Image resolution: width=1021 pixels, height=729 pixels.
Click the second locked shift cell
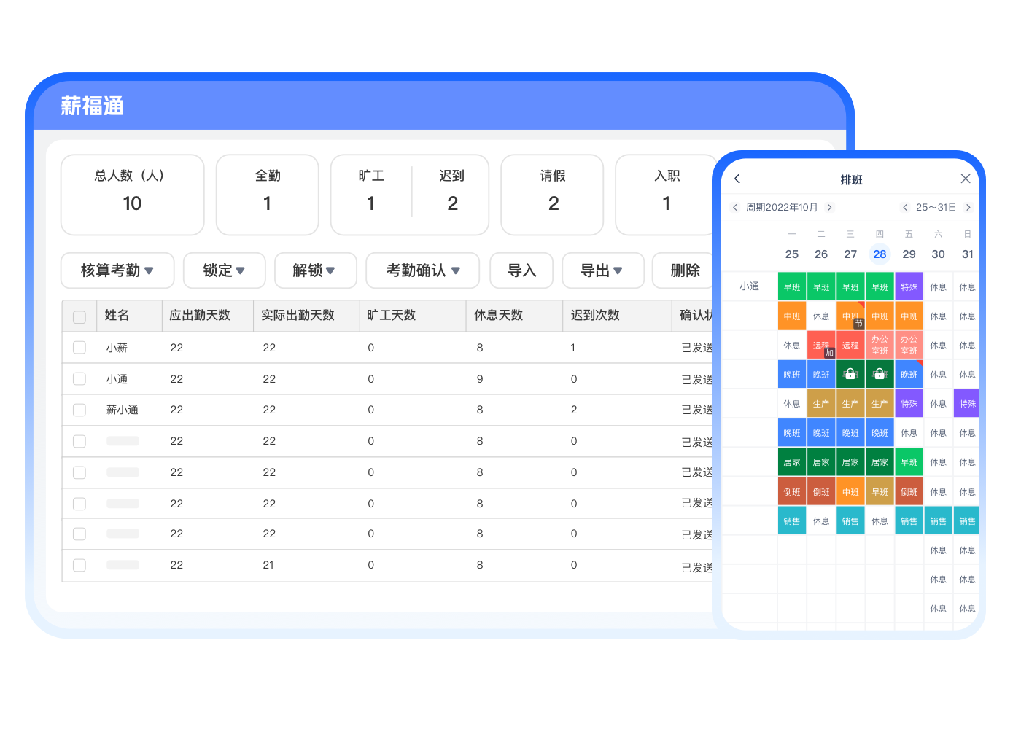(880, 374)
